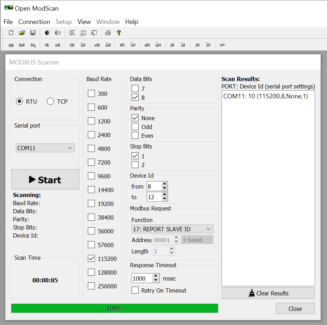Select the swapped u32 format icon
Screen dimensions: 327x325
click(108, 45)
